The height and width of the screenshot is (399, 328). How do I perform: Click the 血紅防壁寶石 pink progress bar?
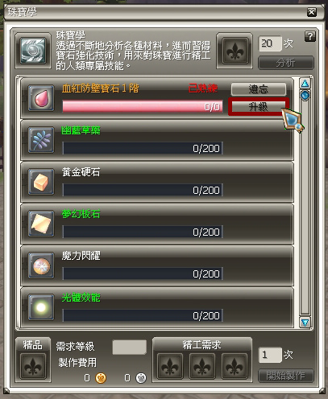pos(143,107)
